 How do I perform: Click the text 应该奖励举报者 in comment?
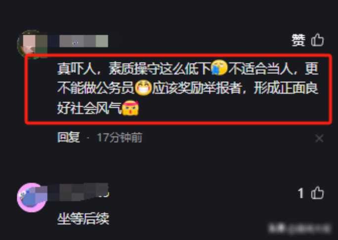[x=197, y=88]
